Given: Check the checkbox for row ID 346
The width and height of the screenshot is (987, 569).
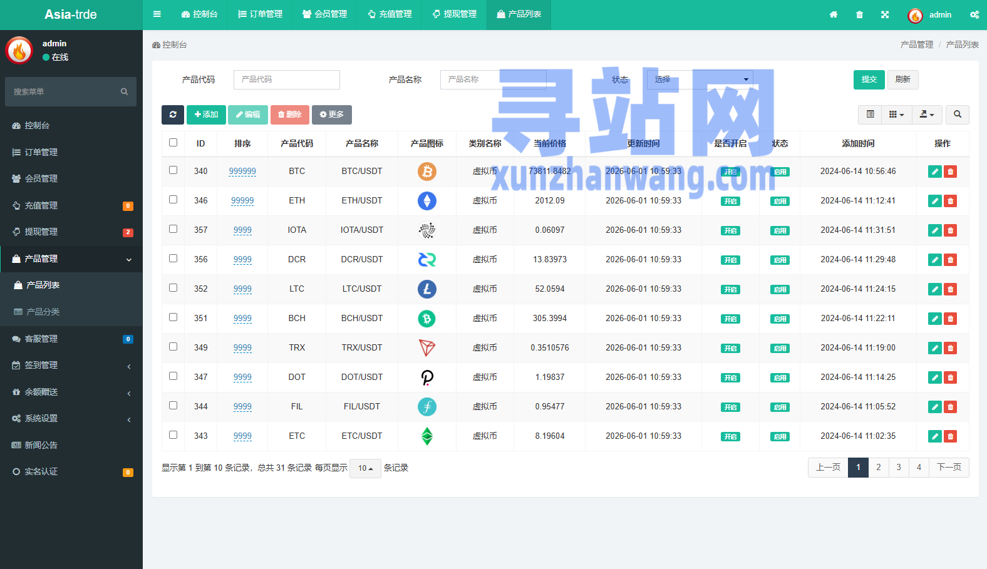Looking at the screenshot, I should click(x=173, y=200).
